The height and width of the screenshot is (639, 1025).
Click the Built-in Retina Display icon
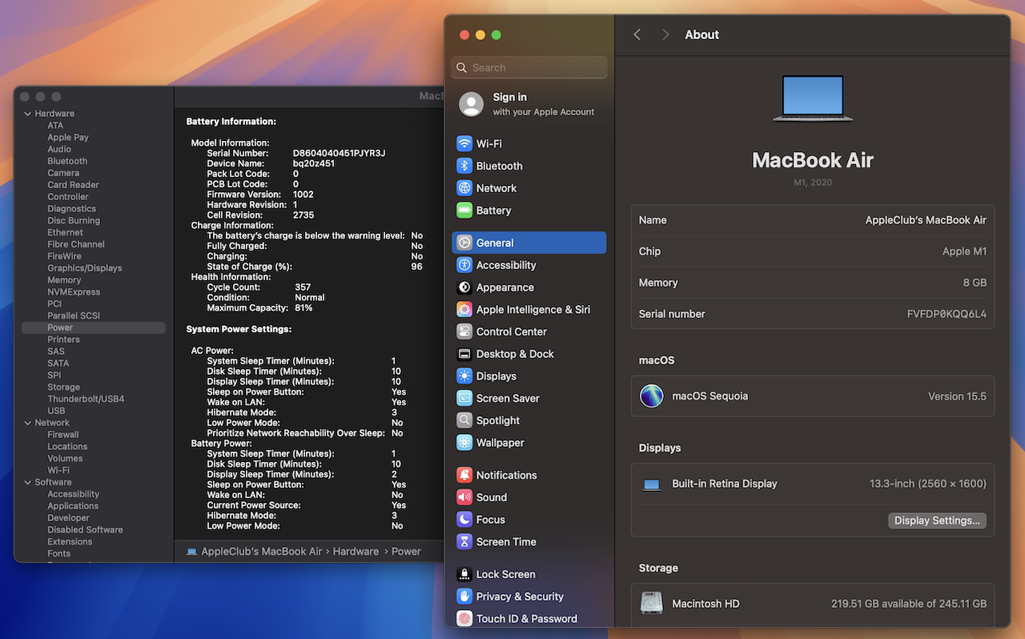[652, 484]
